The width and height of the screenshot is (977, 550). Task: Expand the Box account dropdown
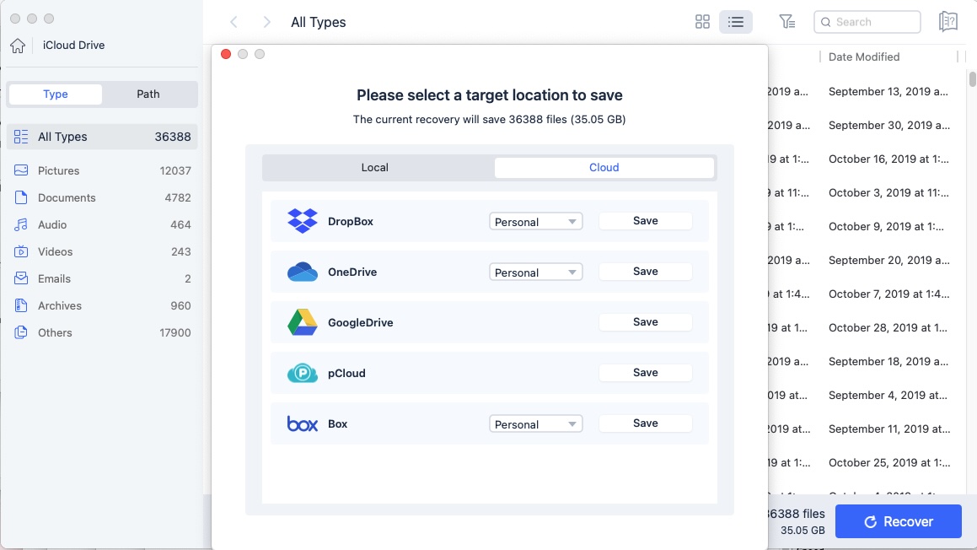pos(535,423)
